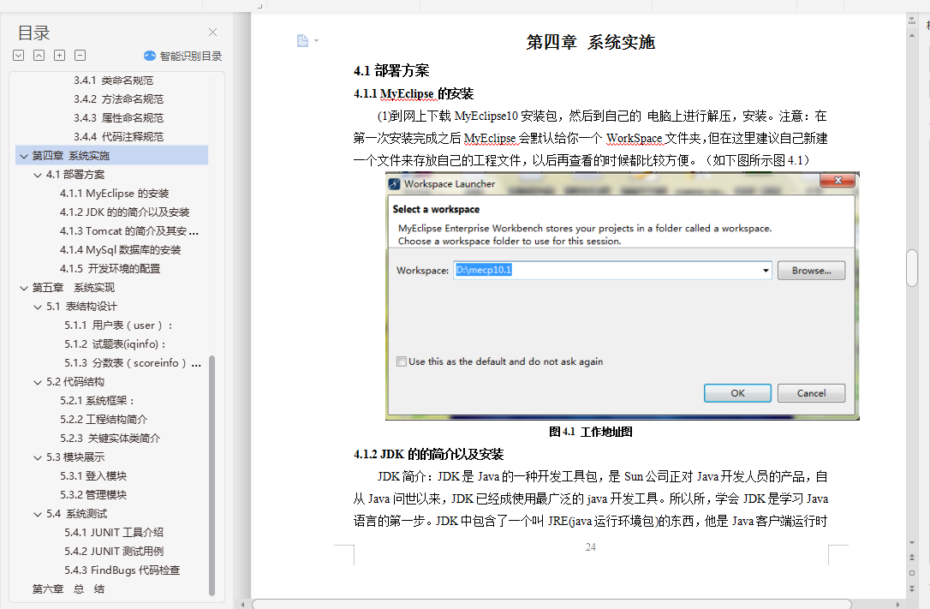Collapse the 第四章 系统实施 chevron

pyautogui.click(x=24, y=156)
